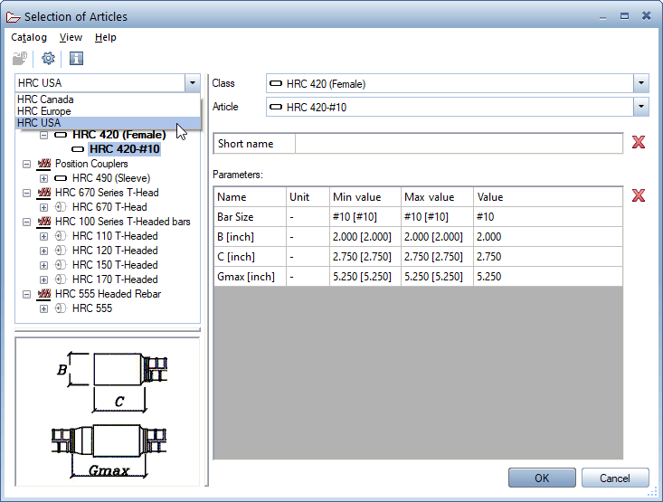
Task: Open the View menu
Action: click(71, 37)
